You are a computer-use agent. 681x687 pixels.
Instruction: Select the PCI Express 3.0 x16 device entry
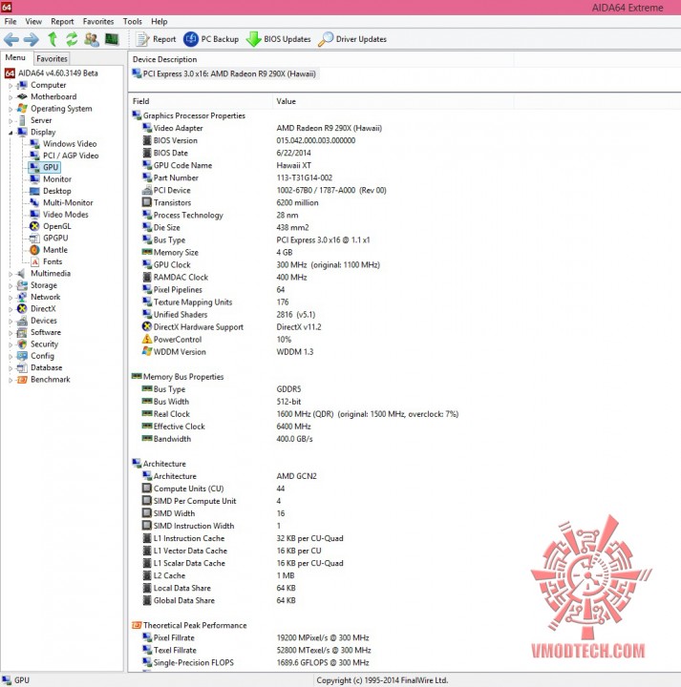(x=224, y=73)
